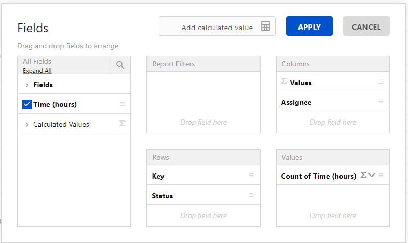Click the search magnifier icon in All Fields
The height and width of the screenshot is (243, 408).
[x=120, y=65]
